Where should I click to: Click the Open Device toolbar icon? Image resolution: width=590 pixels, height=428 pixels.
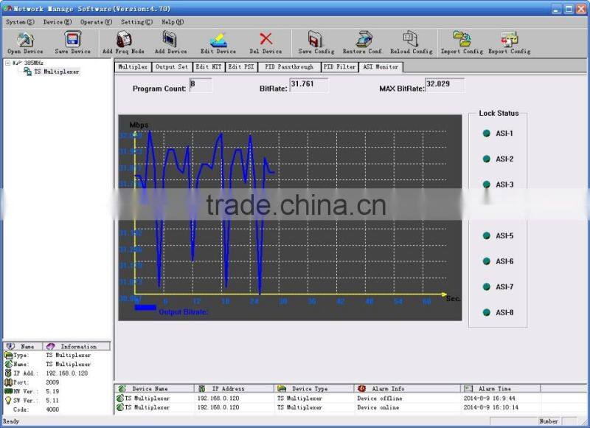click(x=25, y=40)
